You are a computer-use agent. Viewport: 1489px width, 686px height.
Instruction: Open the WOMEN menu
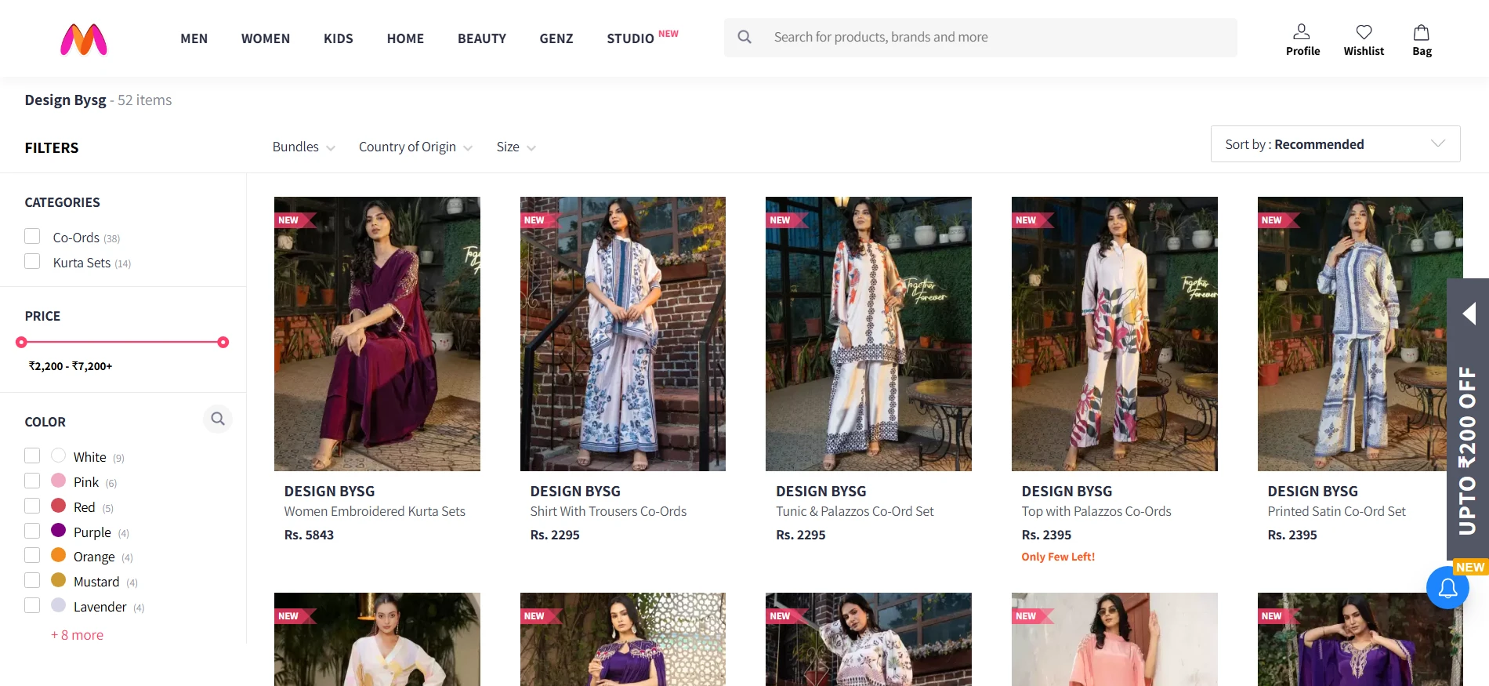click(x=265, y=38)
